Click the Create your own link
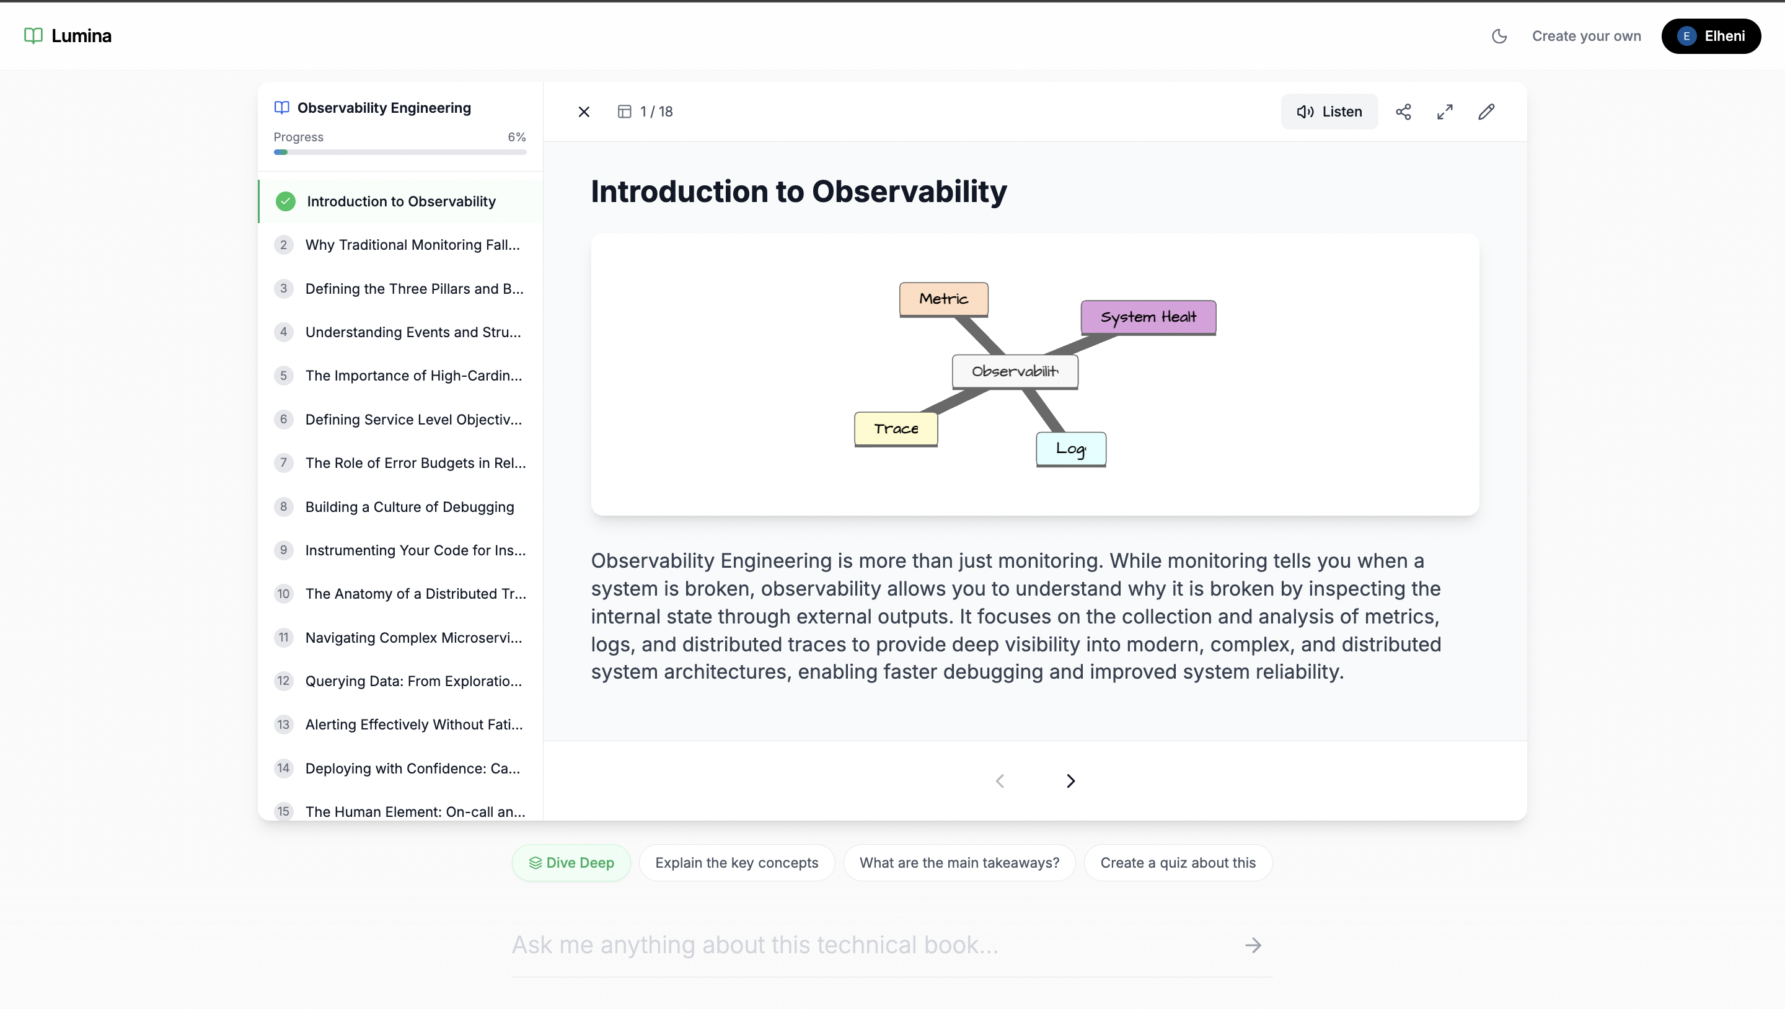The height and width of the screenshot is (1009, 1785). (x=1586, y=36)
